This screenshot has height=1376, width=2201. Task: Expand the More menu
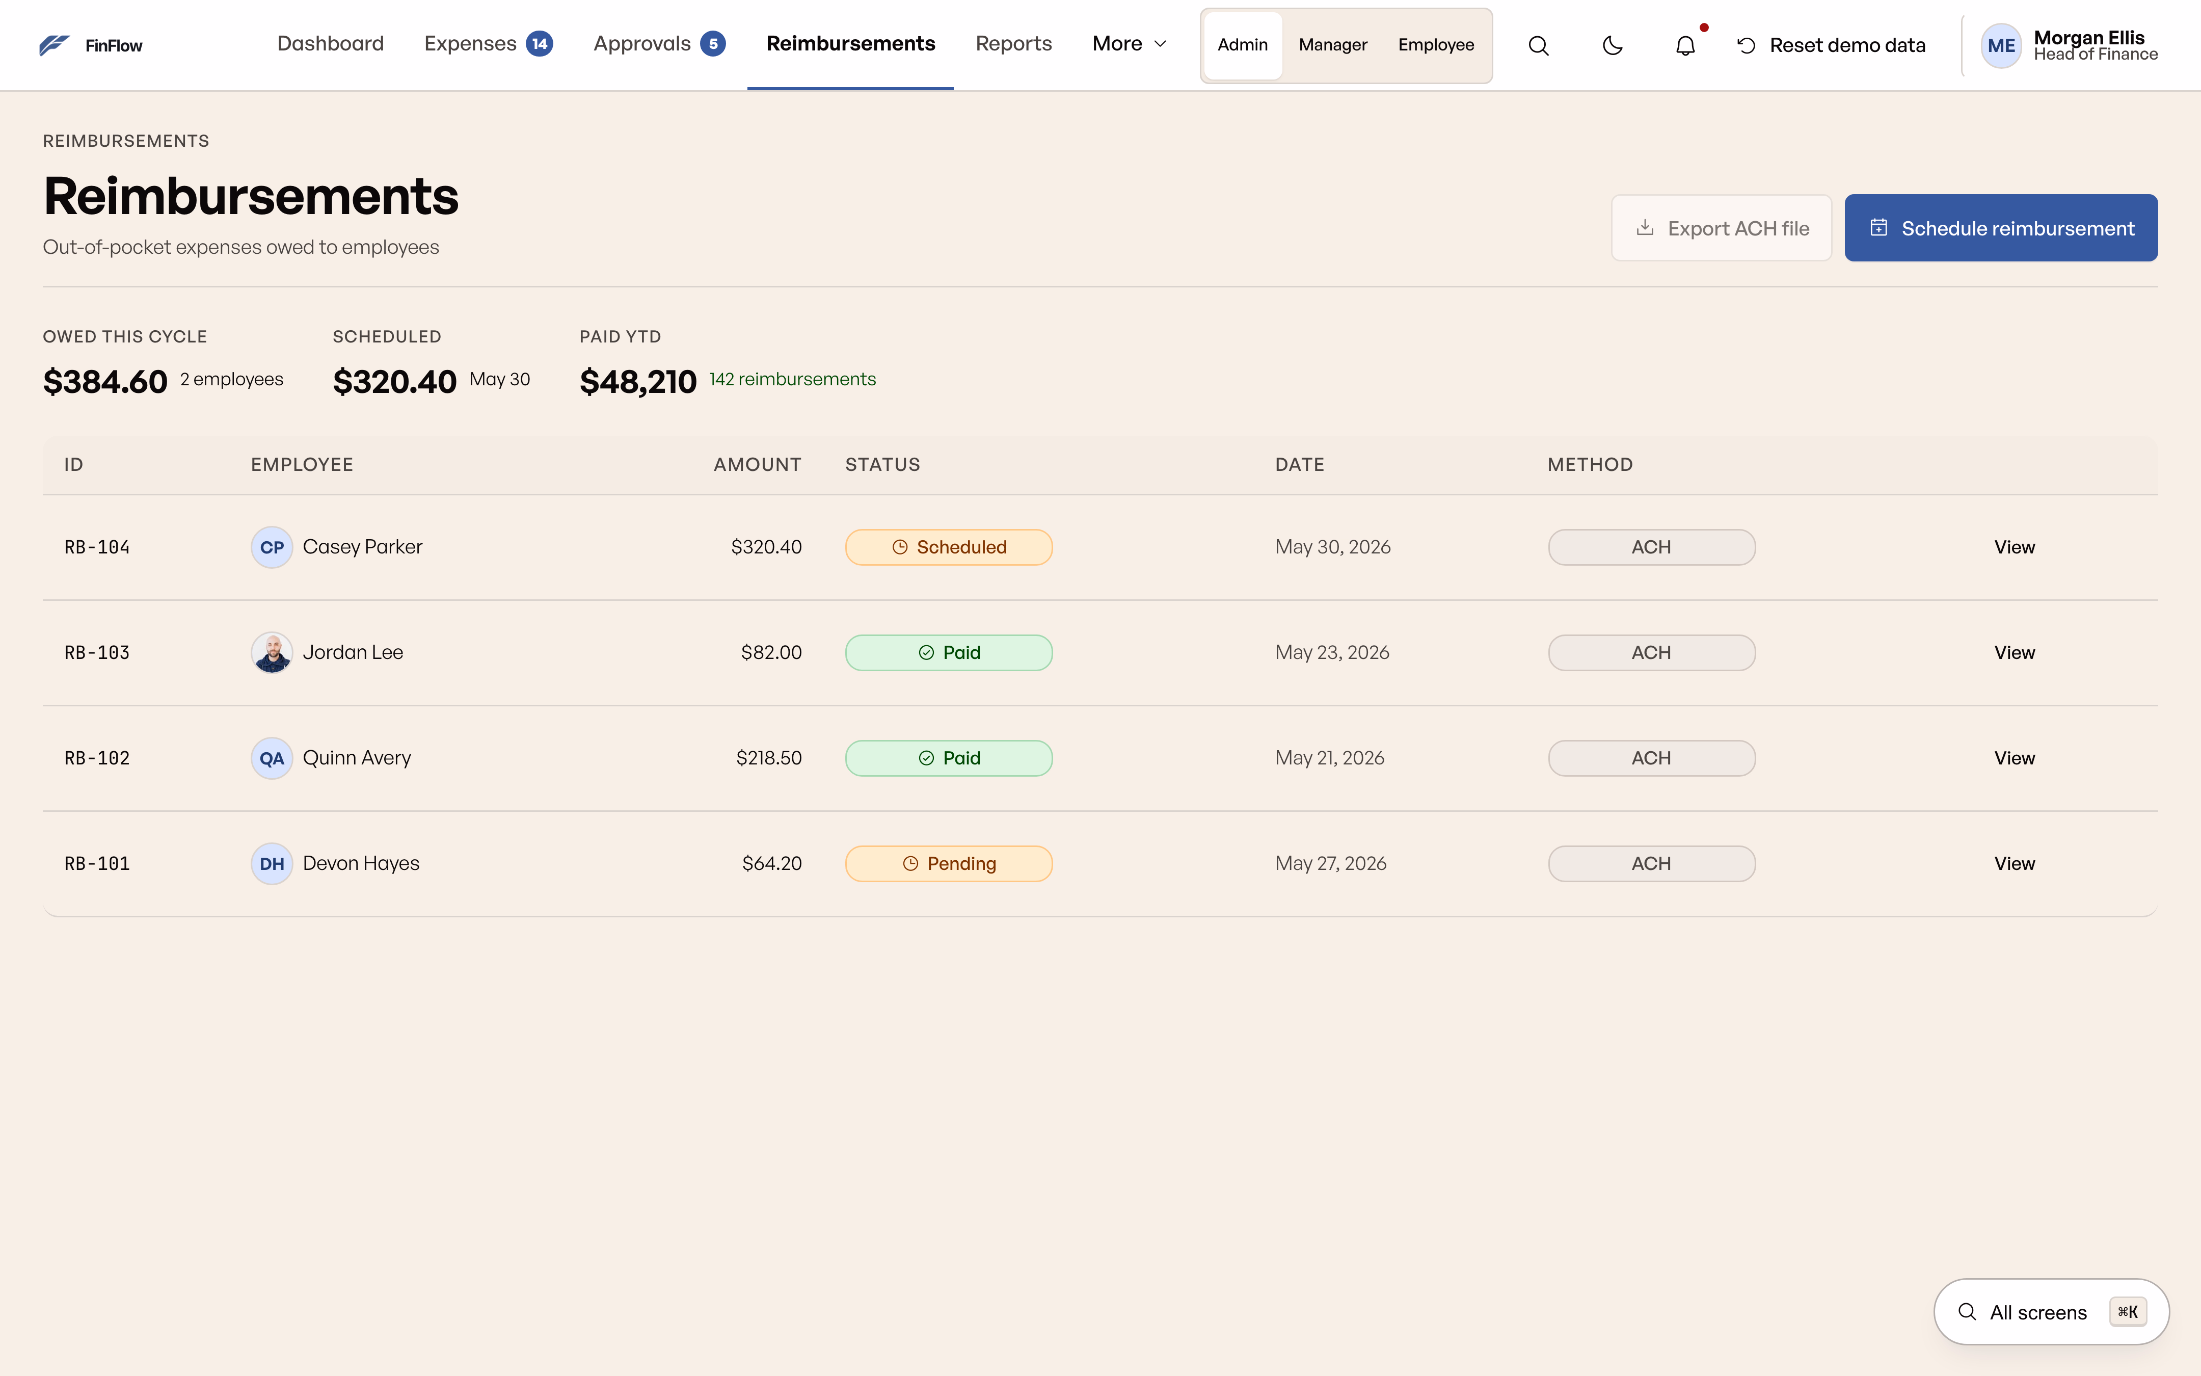(1129, 44)
